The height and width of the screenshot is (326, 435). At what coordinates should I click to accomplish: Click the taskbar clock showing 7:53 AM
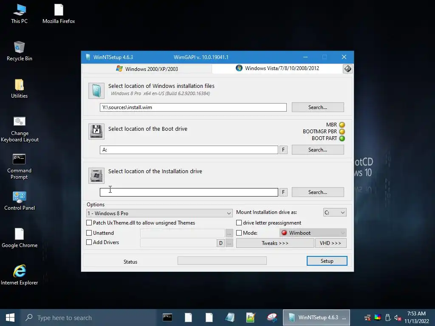tap(417, 318)
